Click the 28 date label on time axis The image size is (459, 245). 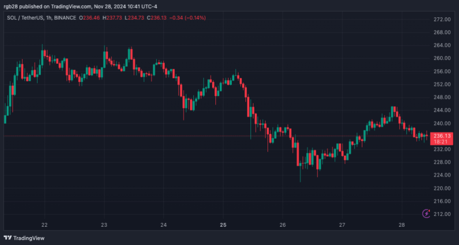click(402, 225)
